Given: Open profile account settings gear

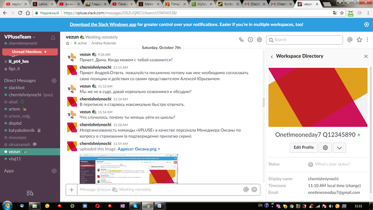Looking at the screenshot, I should [325, 148].
